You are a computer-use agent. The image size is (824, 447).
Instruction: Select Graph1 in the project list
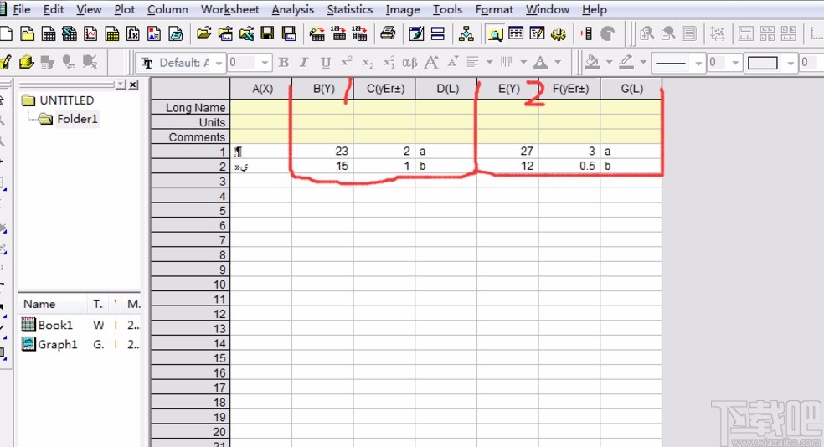[x=57, y=345]
